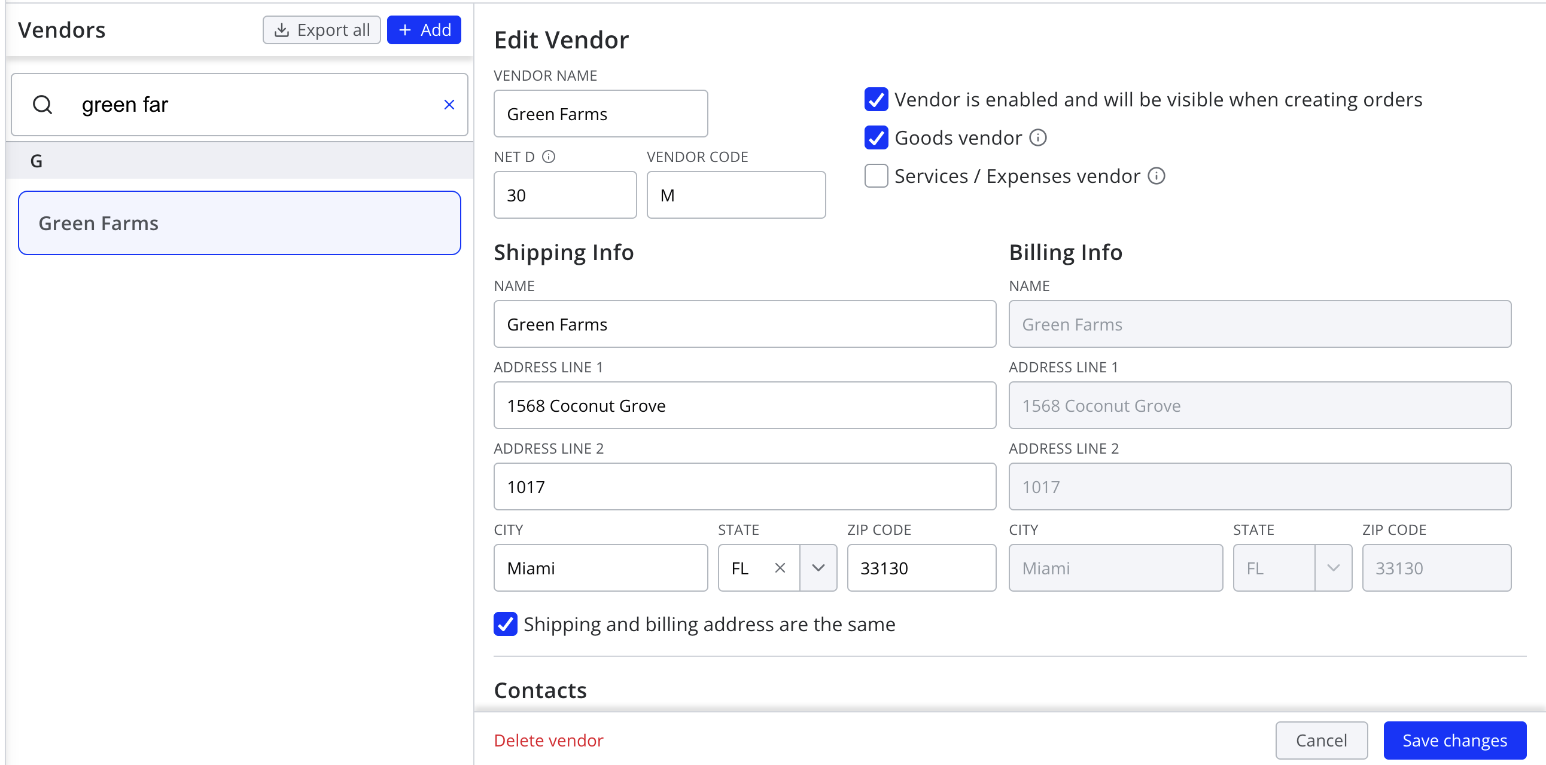Click the shipping Name field
Viewport: 1546px width, 765px height.
coord(745,325)
